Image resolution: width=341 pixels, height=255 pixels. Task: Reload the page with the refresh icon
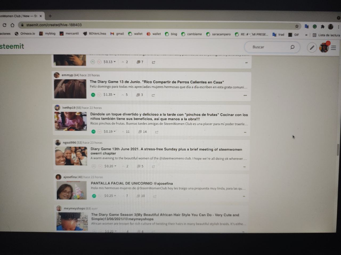click(4, 25)
